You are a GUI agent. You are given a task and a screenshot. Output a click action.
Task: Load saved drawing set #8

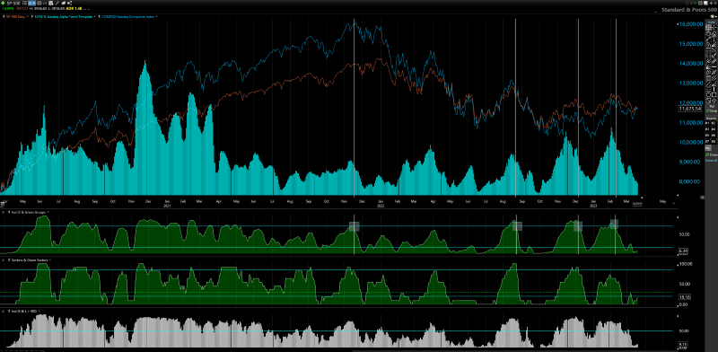tap(714, 141)
